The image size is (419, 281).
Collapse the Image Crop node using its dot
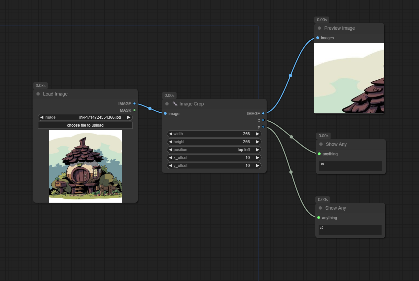coord(167,104)
